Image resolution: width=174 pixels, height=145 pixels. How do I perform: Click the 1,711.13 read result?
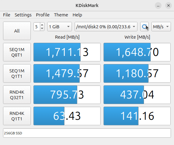(x=67, y=52)
